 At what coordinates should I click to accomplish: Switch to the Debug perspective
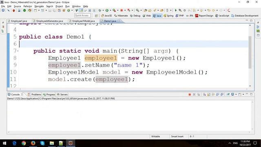click(x=135, y=16)
